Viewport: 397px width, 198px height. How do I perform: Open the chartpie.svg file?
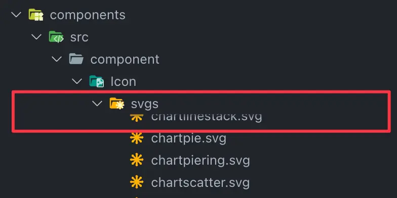point(188,138)
